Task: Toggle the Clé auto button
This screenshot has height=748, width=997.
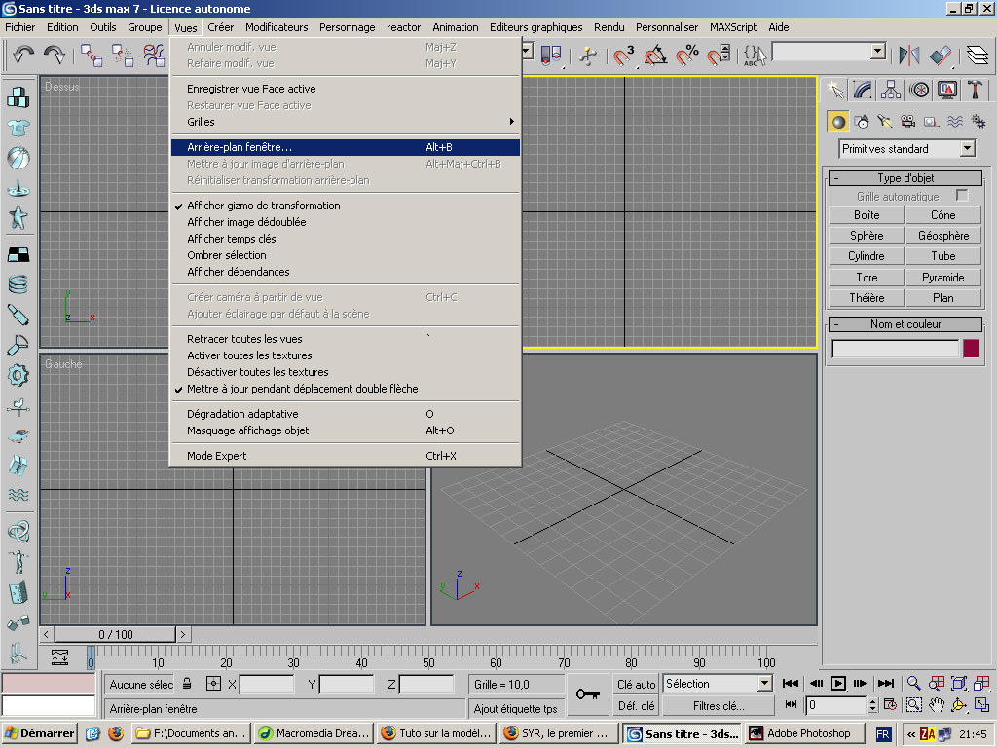Action: pos(636,685)
